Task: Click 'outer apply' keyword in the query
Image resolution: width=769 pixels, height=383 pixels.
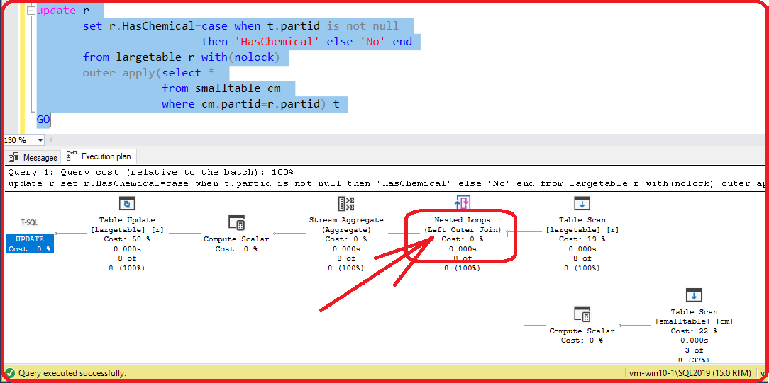Action: (x=120, y=73)
